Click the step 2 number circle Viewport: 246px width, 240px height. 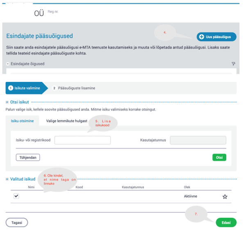point(54,88)
